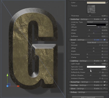This screenshot has height=98, width=109.
Task: Click the bevel Amount slider handle
Action: (100, 45)
